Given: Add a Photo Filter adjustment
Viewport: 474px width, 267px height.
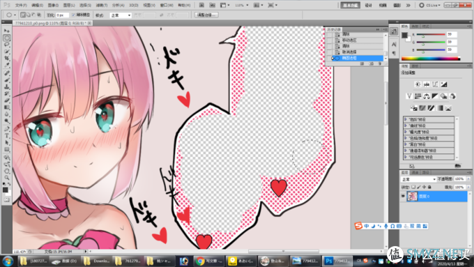Looking at the screenshot, I should 444,96.
